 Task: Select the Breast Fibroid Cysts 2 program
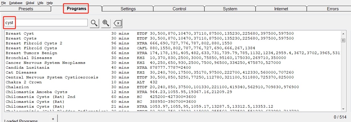[x=34, y=43]
